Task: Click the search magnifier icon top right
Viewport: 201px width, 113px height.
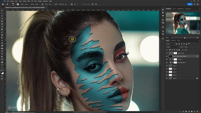Action: click(195, 4)
